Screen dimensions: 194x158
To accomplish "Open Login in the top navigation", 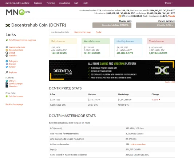I will pyautogui.click(x=86, y=3).
